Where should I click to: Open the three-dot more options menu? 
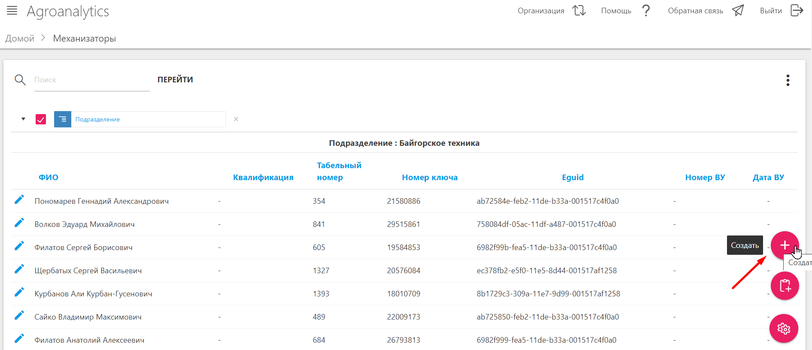(788, 80)
